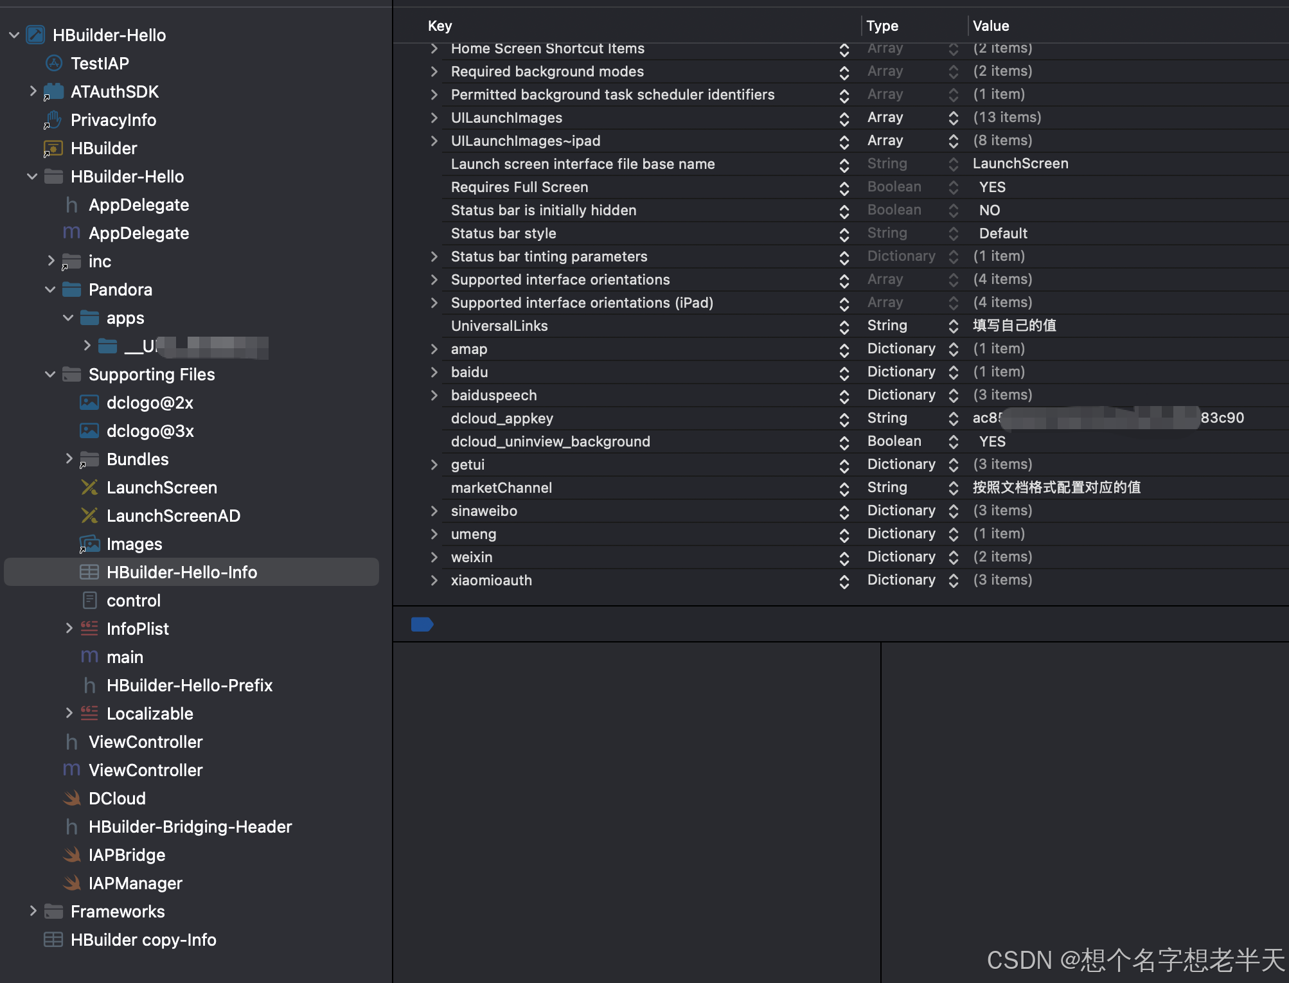This screenshot has width=1289, height=983.
Task: Click the PrivacyInfo hand icon
Action: [x=53, y=120]
